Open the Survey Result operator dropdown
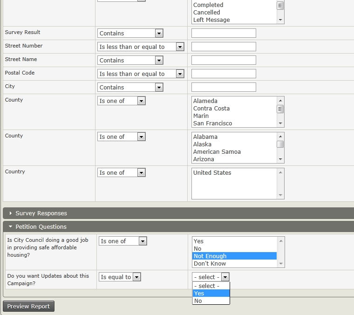Screen dimensions: 354x315 pos(130,33)
